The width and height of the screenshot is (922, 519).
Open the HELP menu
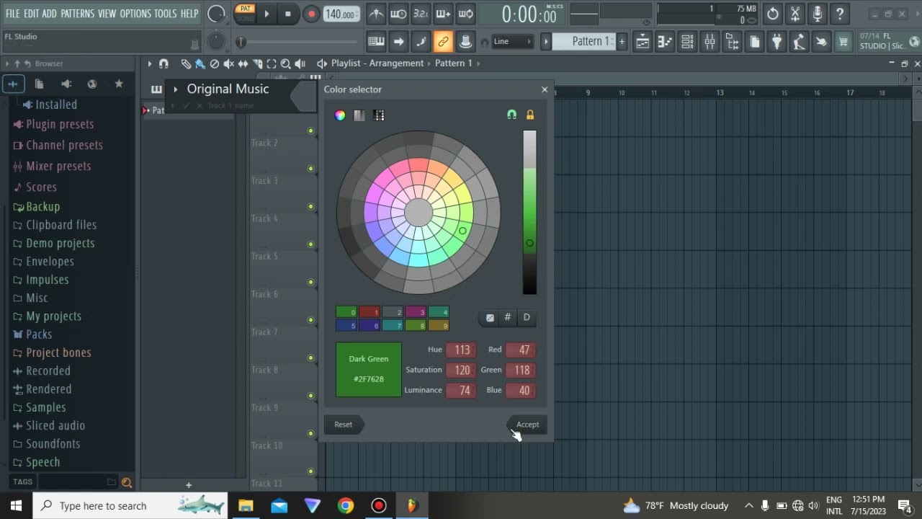click(189, 13)
